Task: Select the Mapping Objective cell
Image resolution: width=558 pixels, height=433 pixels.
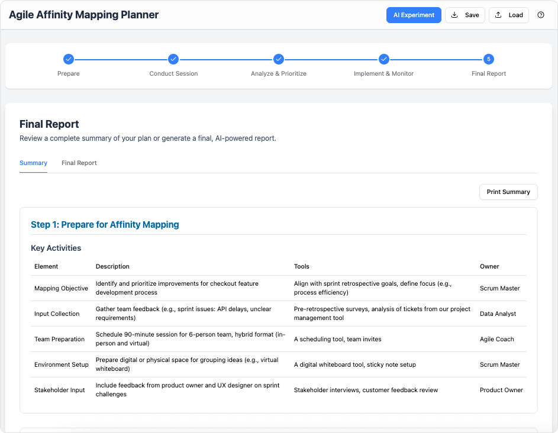Action: click(61, 288)
